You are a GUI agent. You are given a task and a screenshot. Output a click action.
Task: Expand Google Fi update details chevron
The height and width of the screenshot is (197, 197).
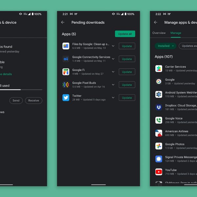click(113, 72)
